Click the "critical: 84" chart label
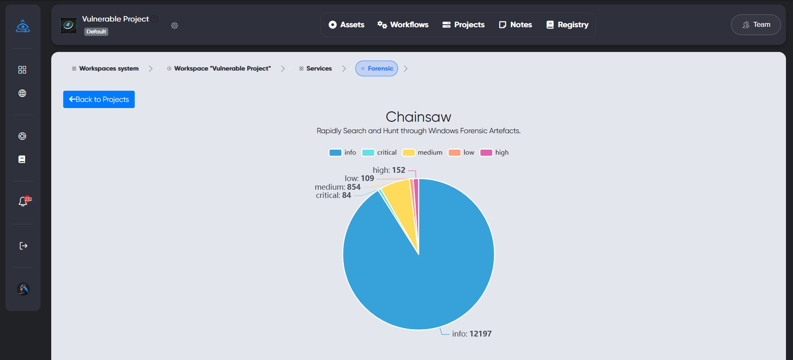 tap(333, 195)
